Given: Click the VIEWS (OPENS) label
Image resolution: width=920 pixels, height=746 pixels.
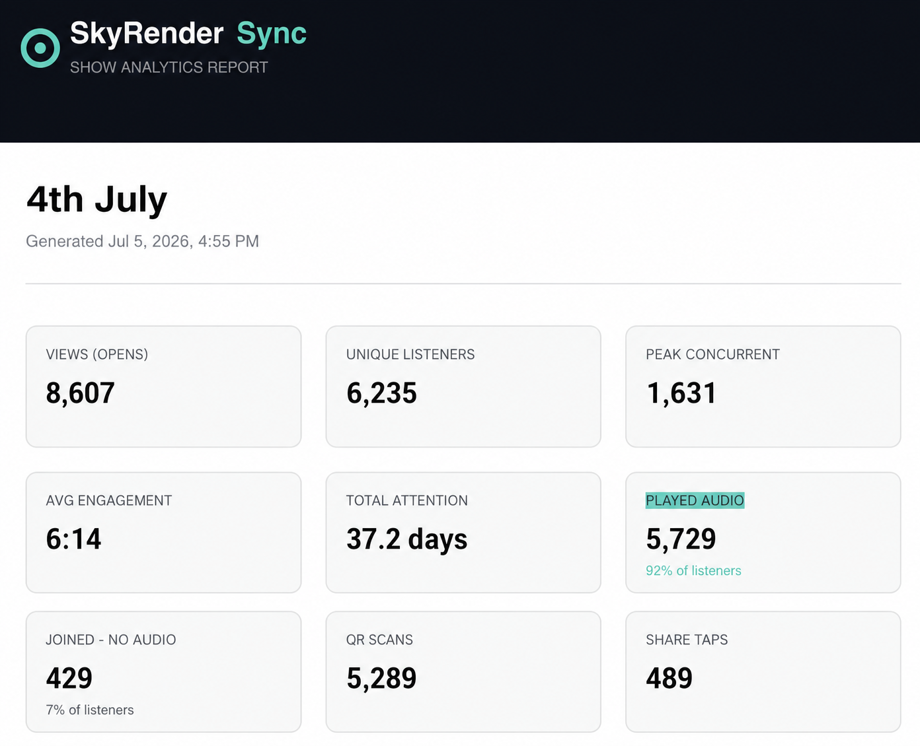Looking at the screenshot, I should click(97, 355).
